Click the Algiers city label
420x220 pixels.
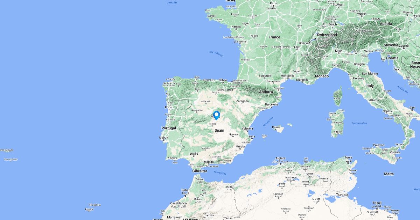280,158
